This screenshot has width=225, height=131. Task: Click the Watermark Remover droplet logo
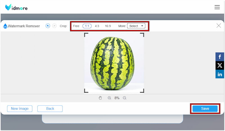(5, 26)
